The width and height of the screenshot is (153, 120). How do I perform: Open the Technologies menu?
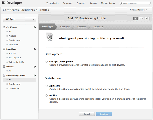point(52,3)
